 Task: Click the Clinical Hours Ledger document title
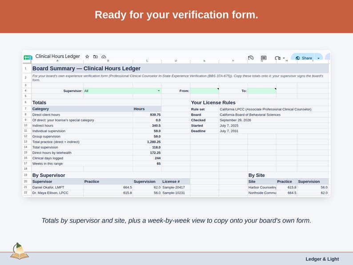coord(58,56)
